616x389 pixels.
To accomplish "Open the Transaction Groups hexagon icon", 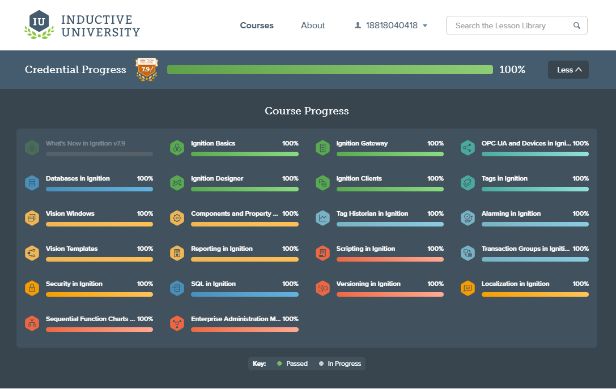I will coord(468,253).
